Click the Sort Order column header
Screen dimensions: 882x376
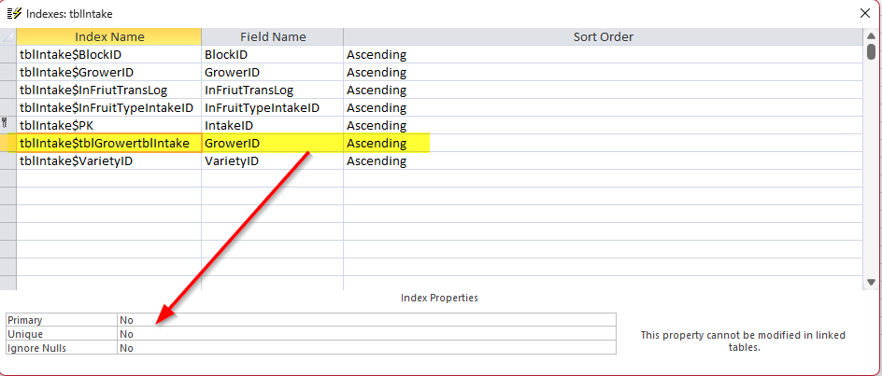click(x=603, y=37)
